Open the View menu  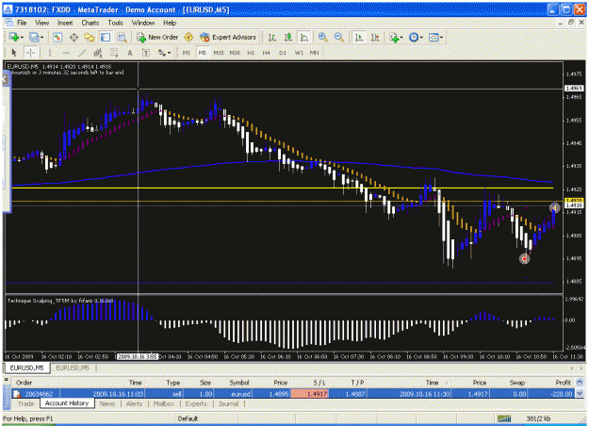(x=42, y=23)
